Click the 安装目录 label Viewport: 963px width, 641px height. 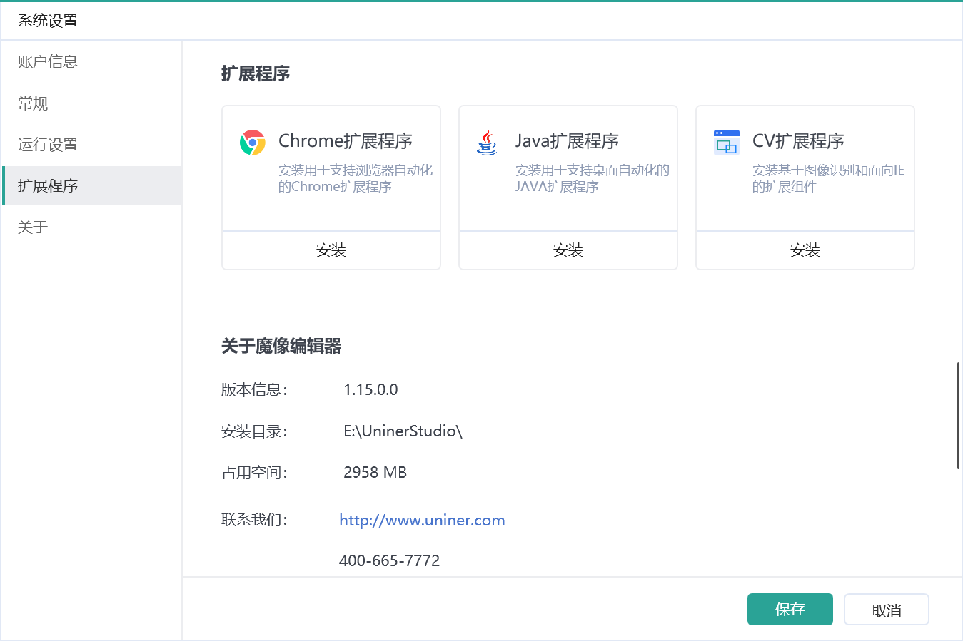pyautogui.click(x=254, y=431)
